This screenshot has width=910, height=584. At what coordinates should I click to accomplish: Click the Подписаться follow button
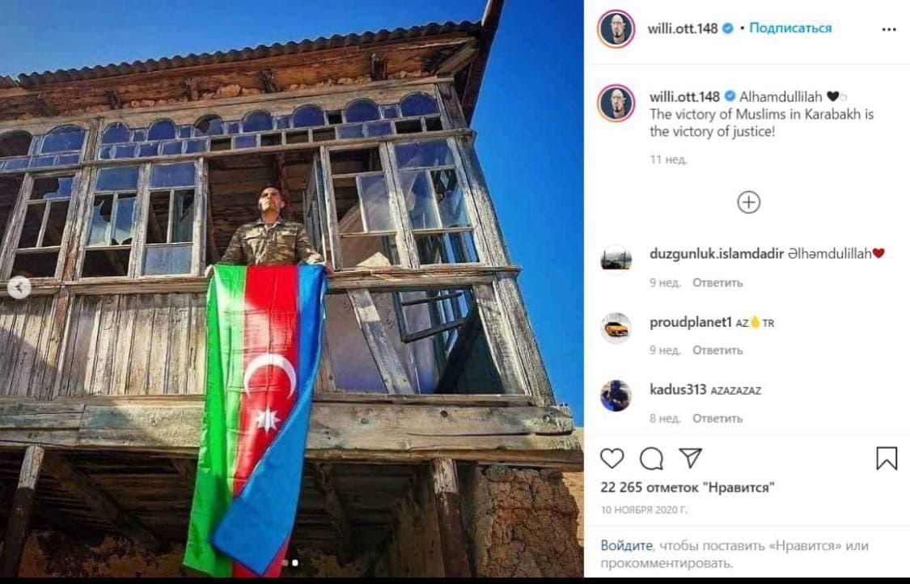tap(789, 28)
